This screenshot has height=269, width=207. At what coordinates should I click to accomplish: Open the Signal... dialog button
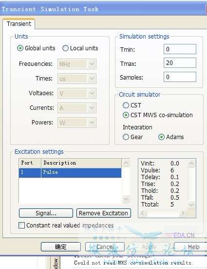pyautogui.click(x=46, y=213)
